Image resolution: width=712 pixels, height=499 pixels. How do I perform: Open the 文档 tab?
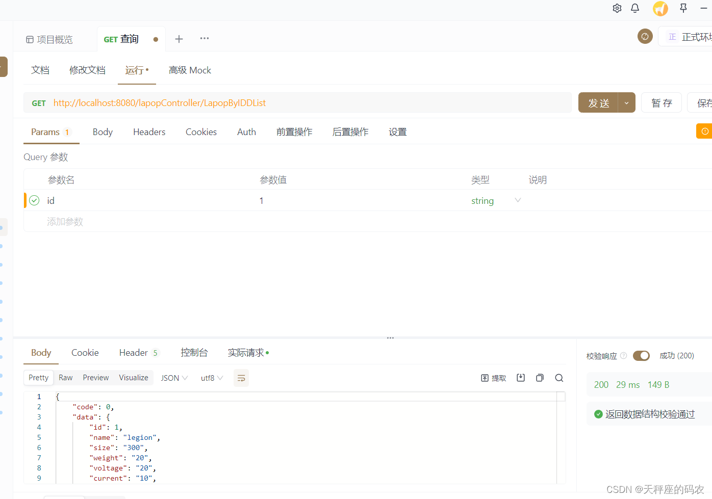40,70
